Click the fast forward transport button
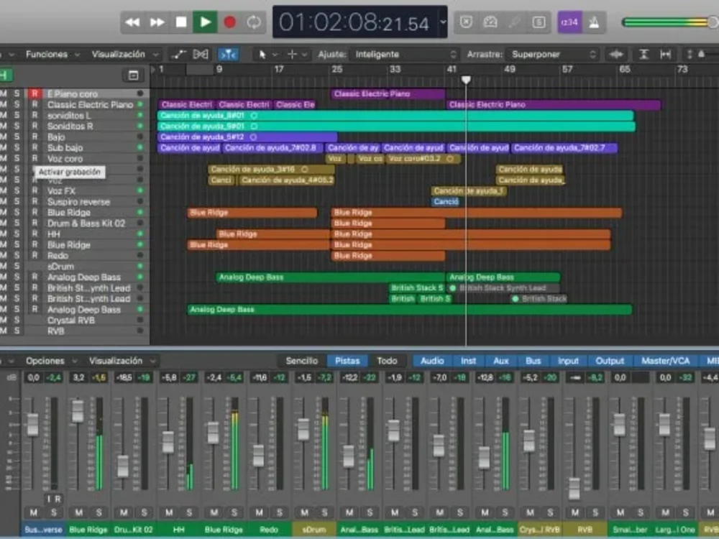 157,22
